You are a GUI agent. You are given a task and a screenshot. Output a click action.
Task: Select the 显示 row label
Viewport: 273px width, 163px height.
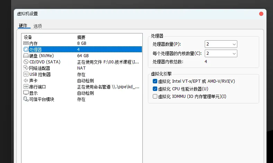(x=33, y=93)
